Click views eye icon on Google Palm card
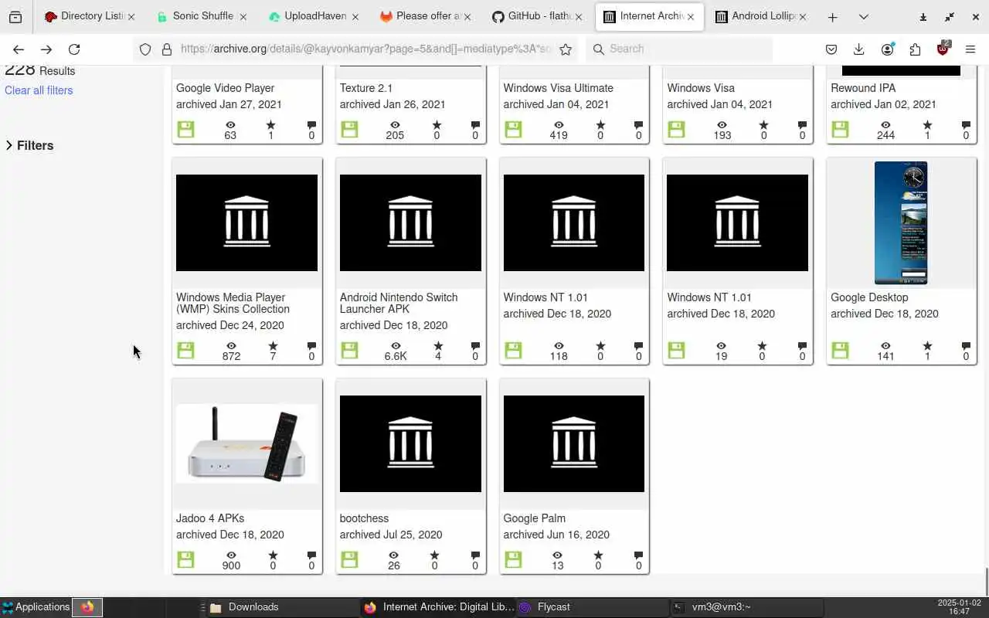The image size is (989, 618). 558,555
